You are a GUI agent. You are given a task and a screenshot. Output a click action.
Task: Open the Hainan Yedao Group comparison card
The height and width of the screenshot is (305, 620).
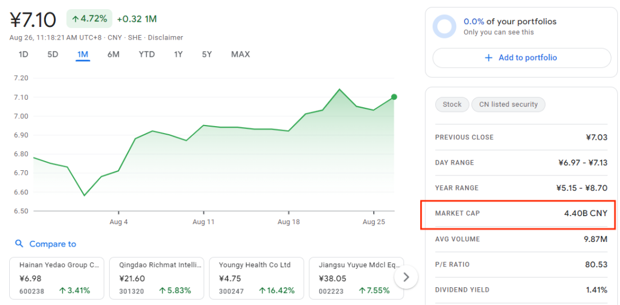pyautogui.click(x=57, y=277)
